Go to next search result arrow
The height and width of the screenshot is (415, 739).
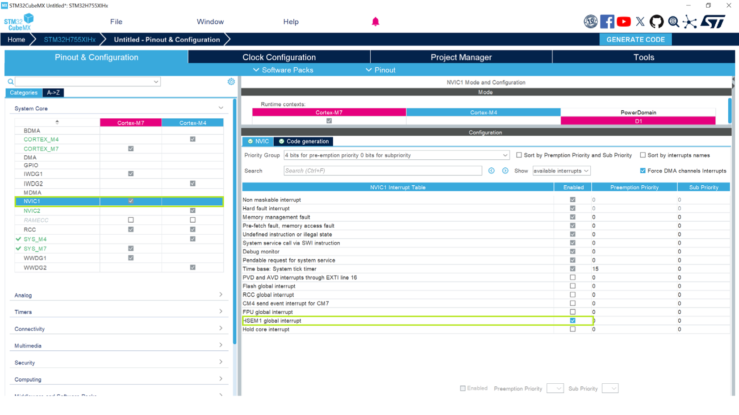pos(505,171)
